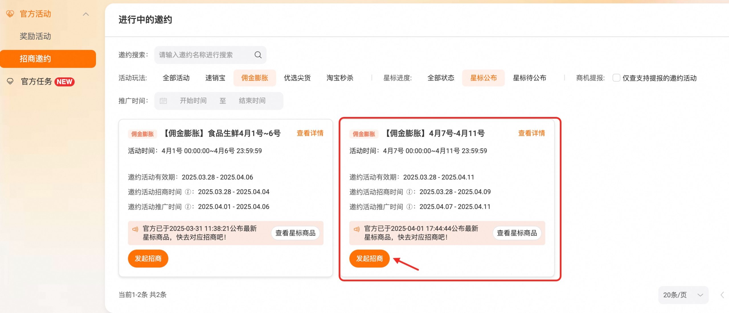Click the NEW badge beside 官方任务
Image resolution: width=729 pixels, height=313 pixels.
click(x=64, y=82)
